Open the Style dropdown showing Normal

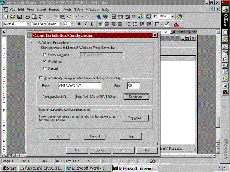(28, 24)
